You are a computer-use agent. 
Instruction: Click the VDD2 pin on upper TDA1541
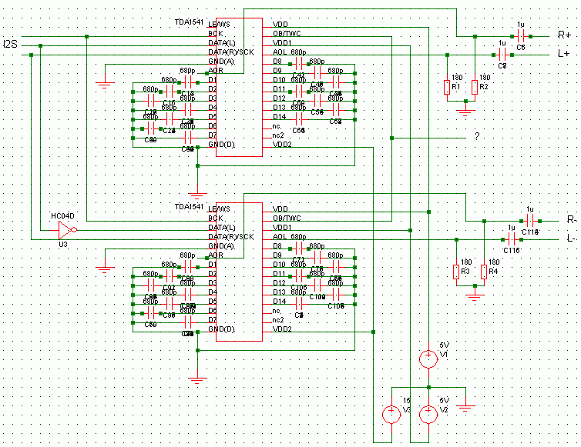tap(282, 145)
